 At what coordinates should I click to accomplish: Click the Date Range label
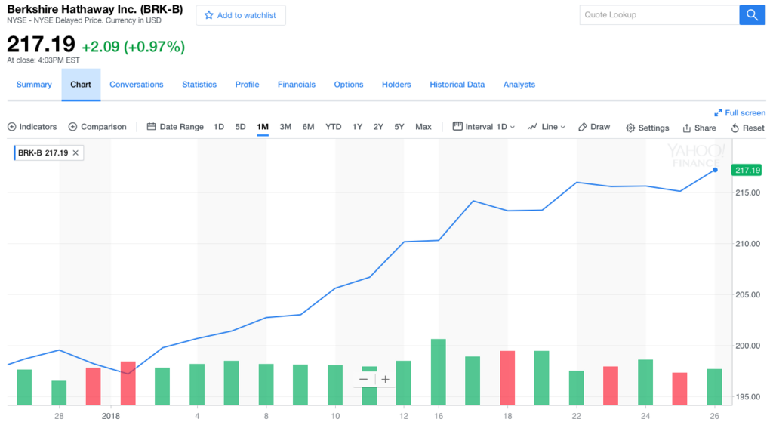pos(181,127)
